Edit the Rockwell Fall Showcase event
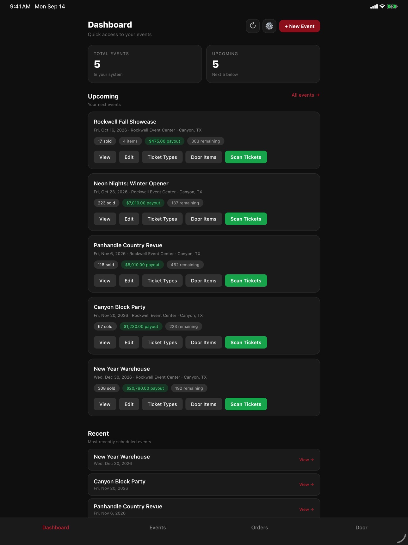Viewport: 408px width, 545px height. pyautogui.click(x=129, y=157)
